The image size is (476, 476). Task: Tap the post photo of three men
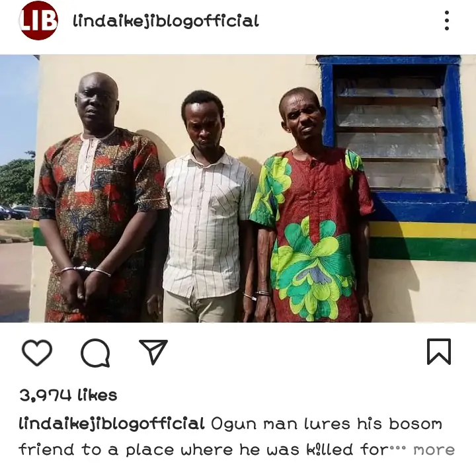[238, 188]
